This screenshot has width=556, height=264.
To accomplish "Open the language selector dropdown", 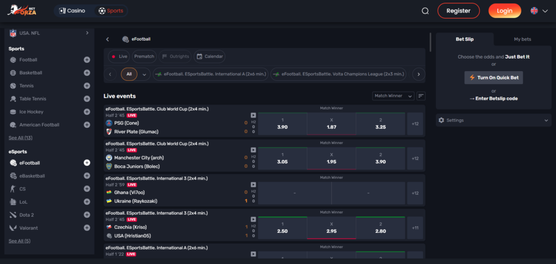I will pos(539,11).
